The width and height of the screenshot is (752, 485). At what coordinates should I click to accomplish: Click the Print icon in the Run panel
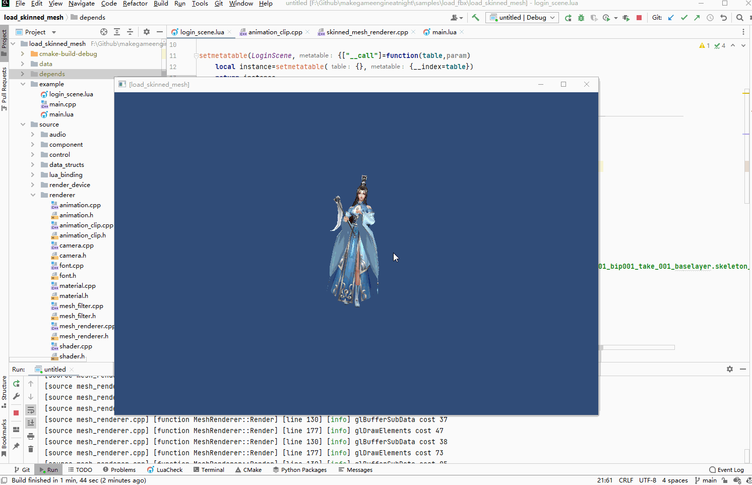pyautogui.click(x=31, y=436)
